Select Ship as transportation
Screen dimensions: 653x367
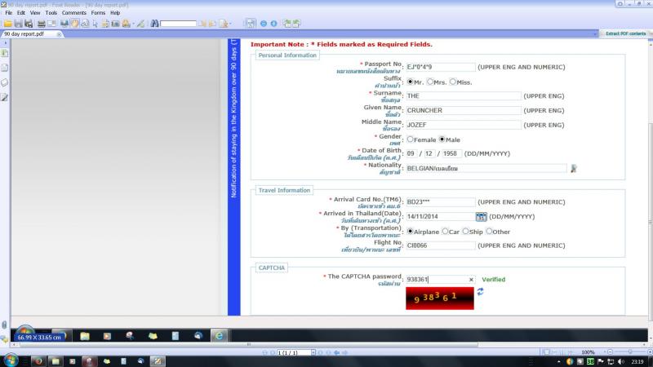(x=465, y=232)
